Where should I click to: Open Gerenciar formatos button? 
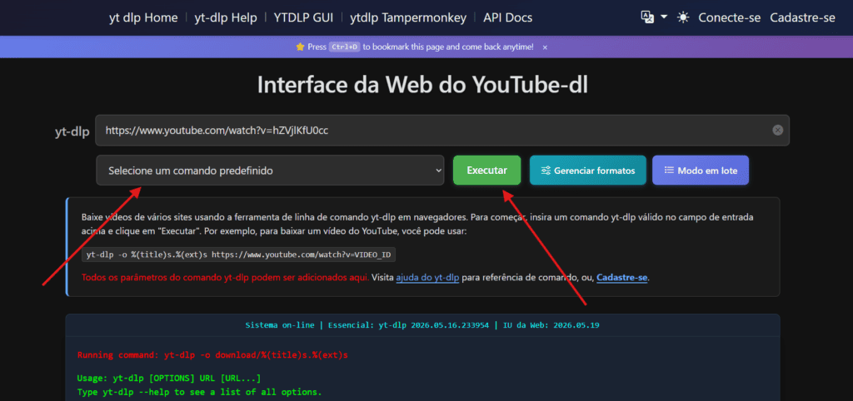point(587,170)
